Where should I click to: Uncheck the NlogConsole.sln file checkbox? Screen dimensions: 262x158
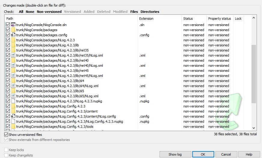click(8, 25)
